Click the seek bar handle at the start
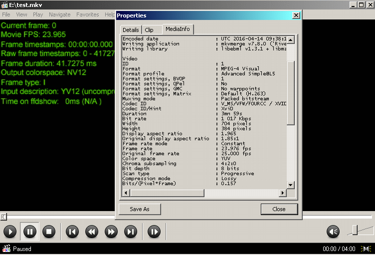 tap(3, 217)
